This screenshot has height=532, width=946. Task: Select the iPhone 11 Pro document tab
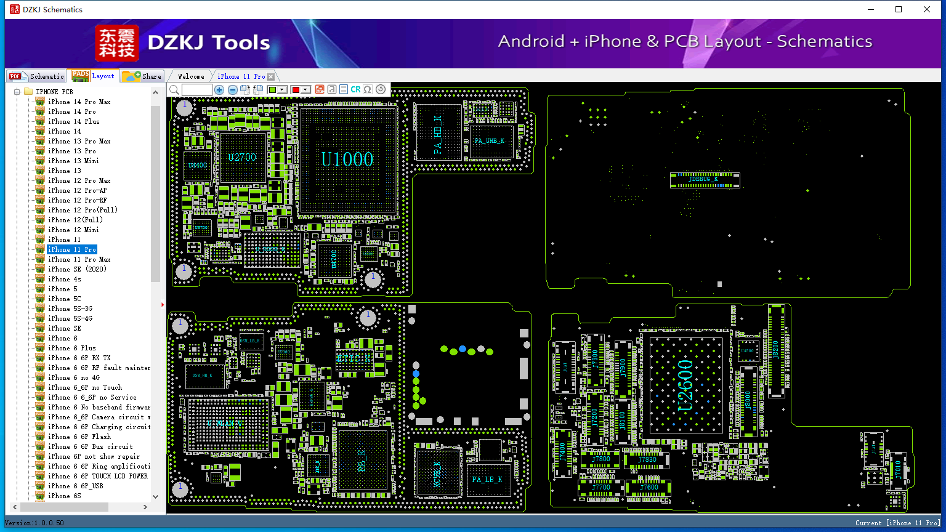point(241,76)
